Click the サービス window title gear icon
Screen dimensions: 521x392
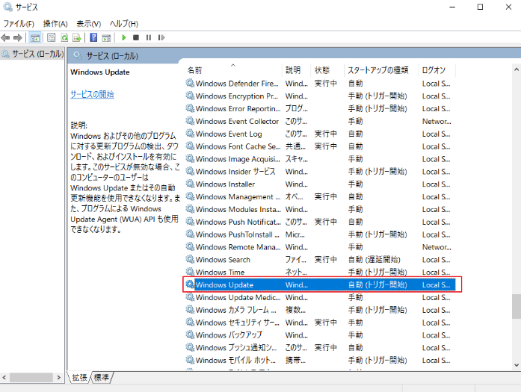coord(7,7)
